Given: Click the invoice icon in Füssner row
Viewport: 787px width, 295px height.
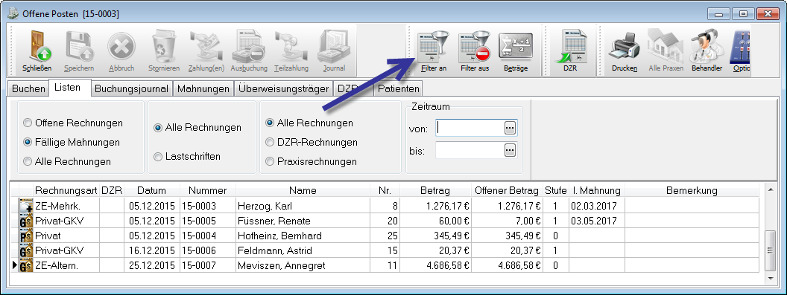Looking at the screenshot, I should pyautogui.click(x=26, y=221).
